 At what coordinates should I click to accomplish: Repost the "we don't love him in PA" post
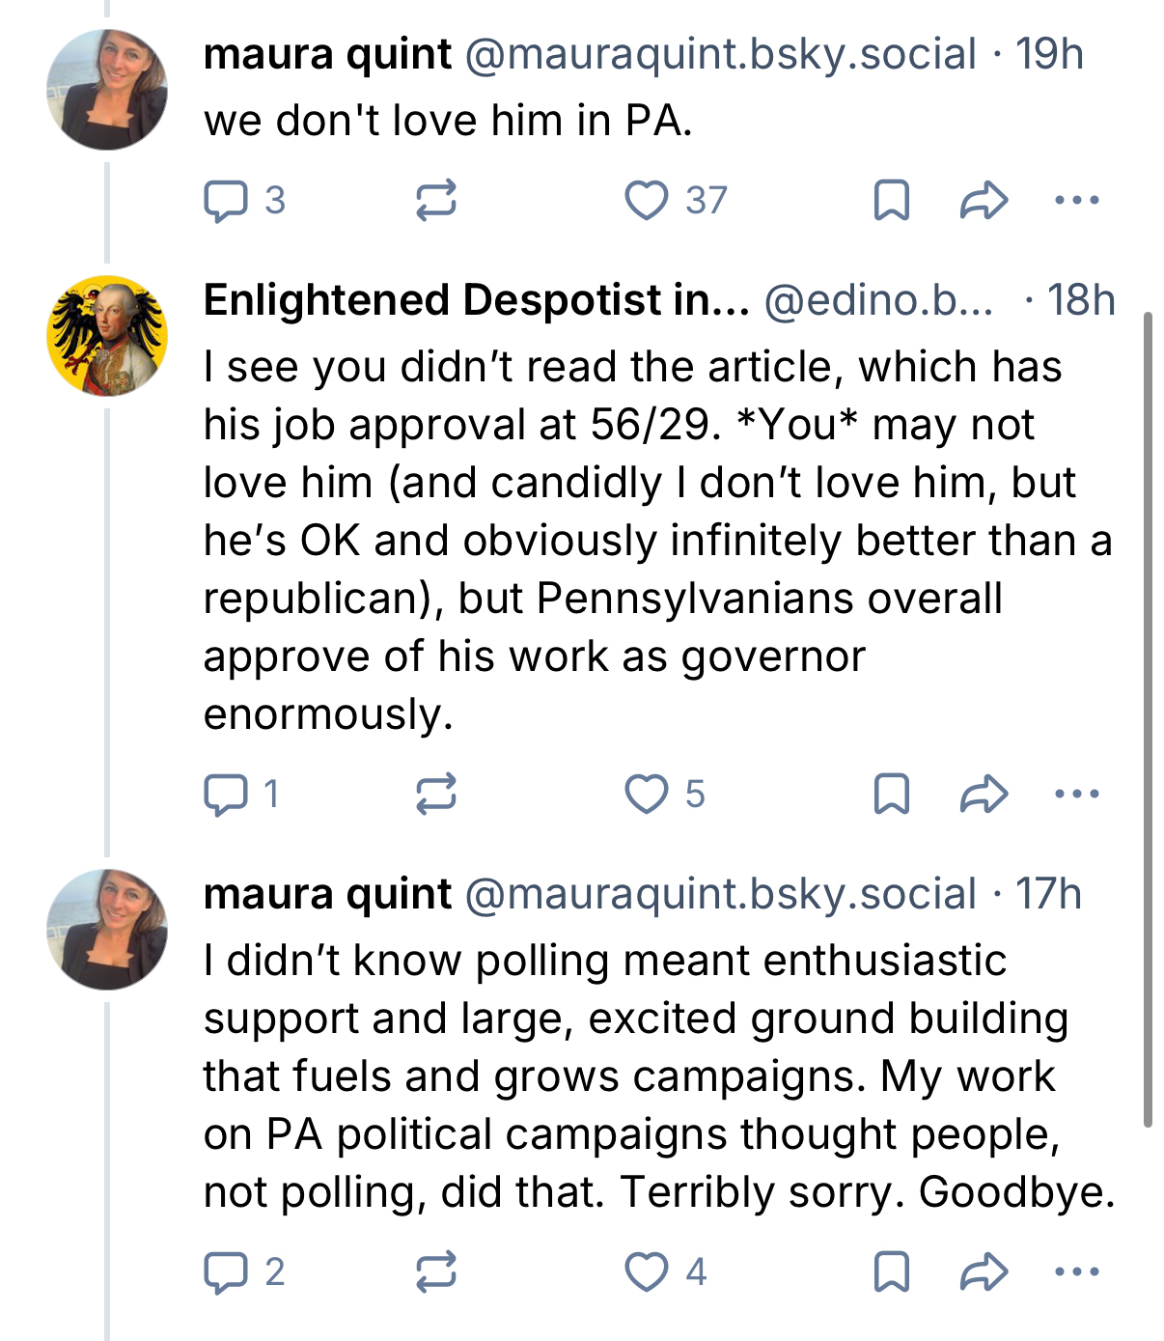pyautogui.click(x=435, y=201)
